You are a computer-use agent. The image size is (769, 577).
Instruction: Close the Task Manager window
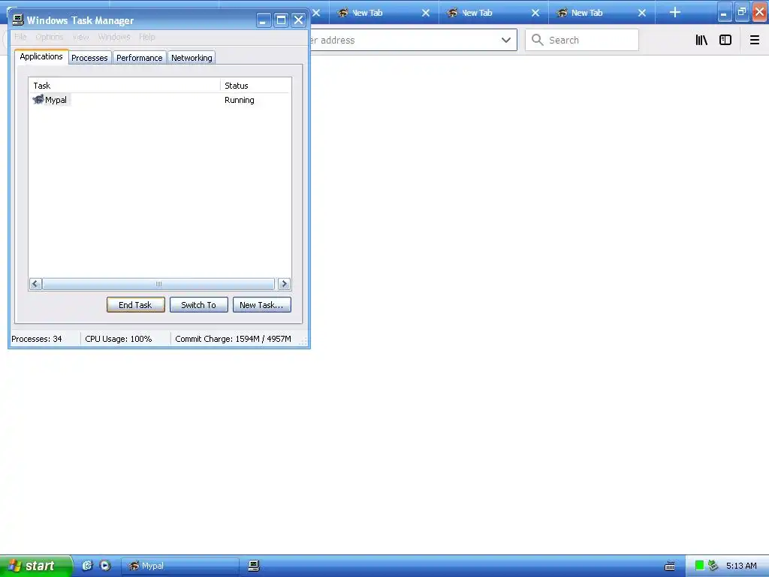point(298,20)
